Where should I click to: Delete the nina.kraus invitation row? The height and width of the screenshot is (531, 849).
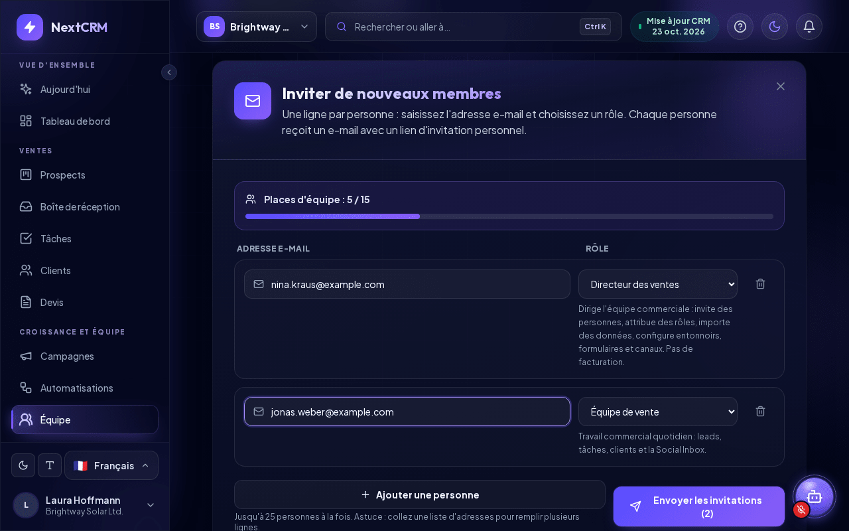pos(761,284)
